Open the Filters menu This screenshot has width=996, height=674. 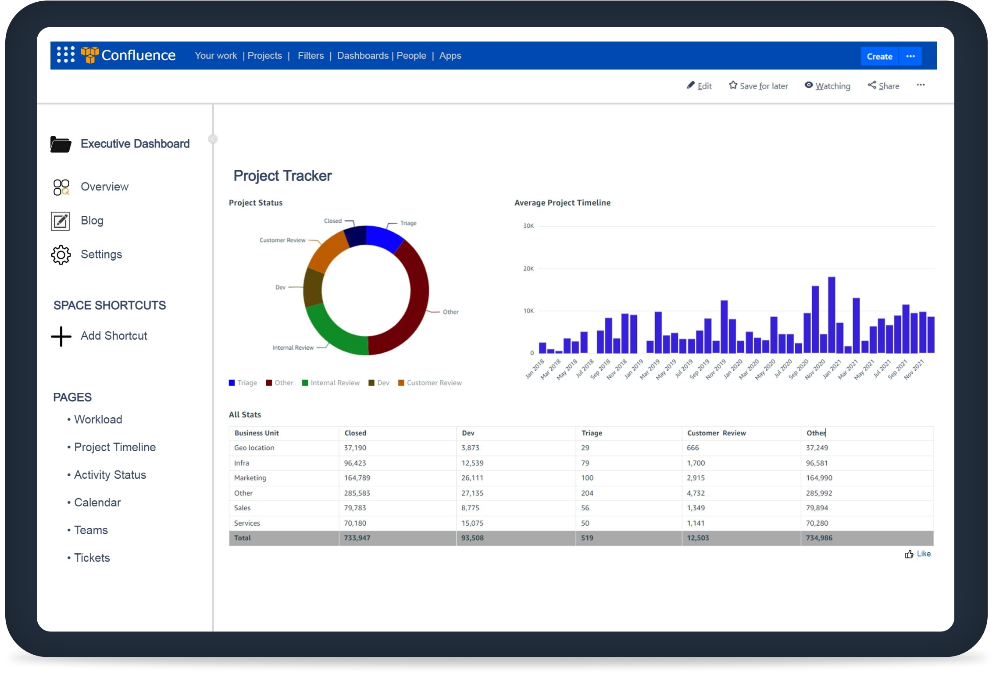click(311, 56)
